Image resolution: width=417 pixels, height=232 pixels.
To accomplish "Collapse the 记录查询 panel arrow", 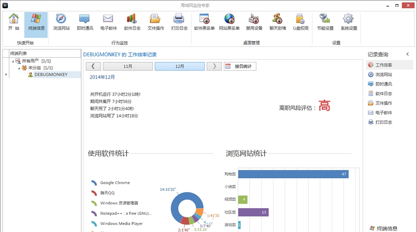I will pos(408,54).
